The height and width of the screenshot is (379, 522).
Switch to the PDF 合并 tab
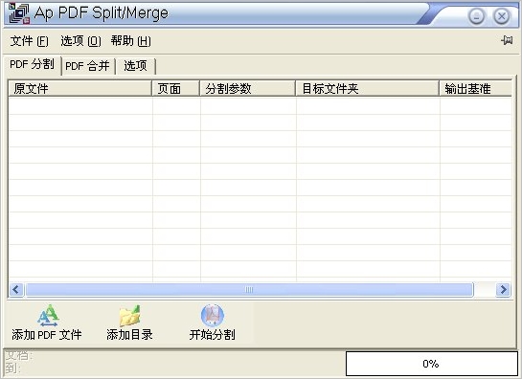(x=87, y=66)
